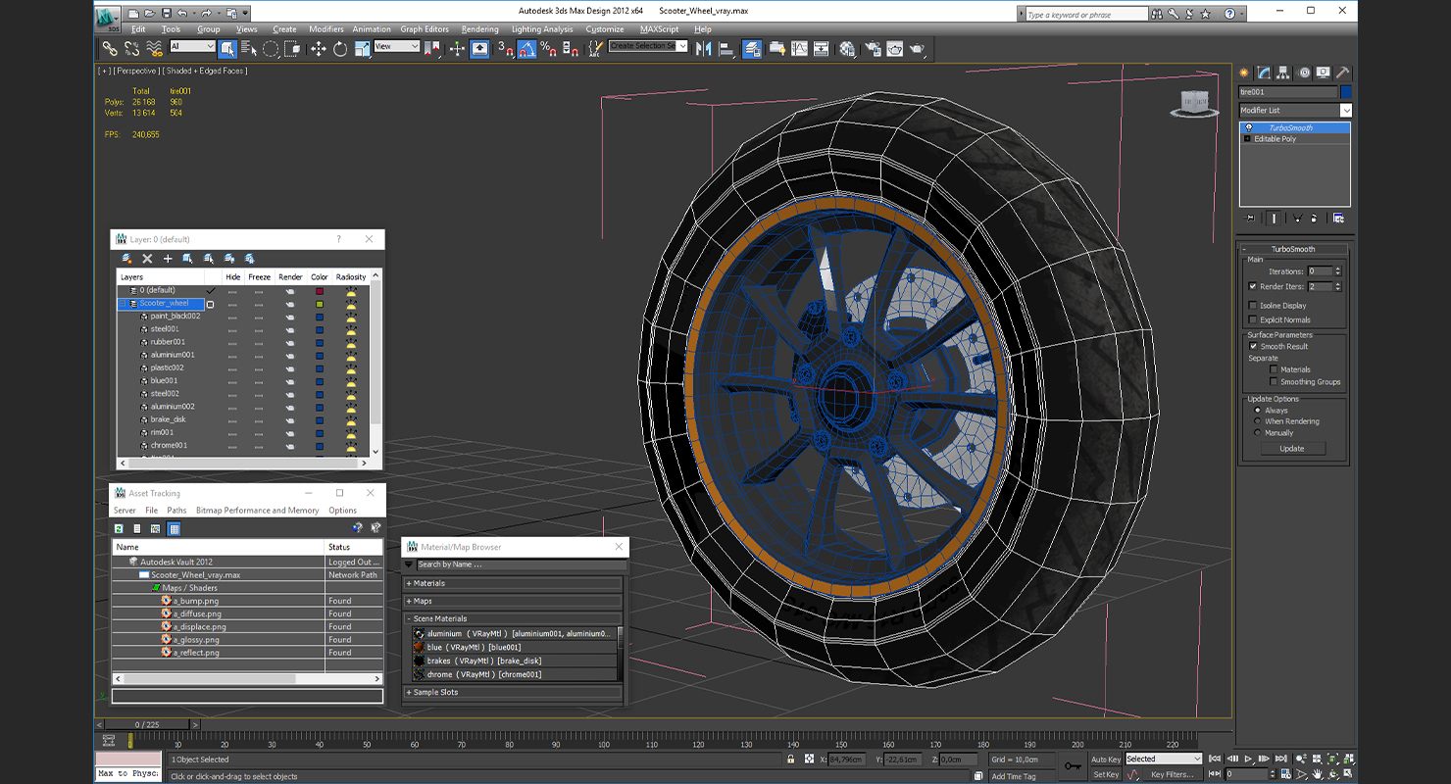Create new layer in Layer dialog

[x=126, y=259]
